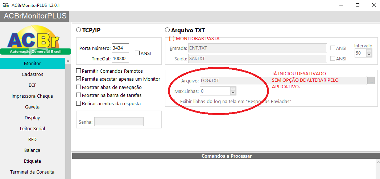This screenshot has width=380, height=179.
Task: Maximize the ACBrMonitorPLUS window
Action: pyautogui.click(x=358, y=5)
